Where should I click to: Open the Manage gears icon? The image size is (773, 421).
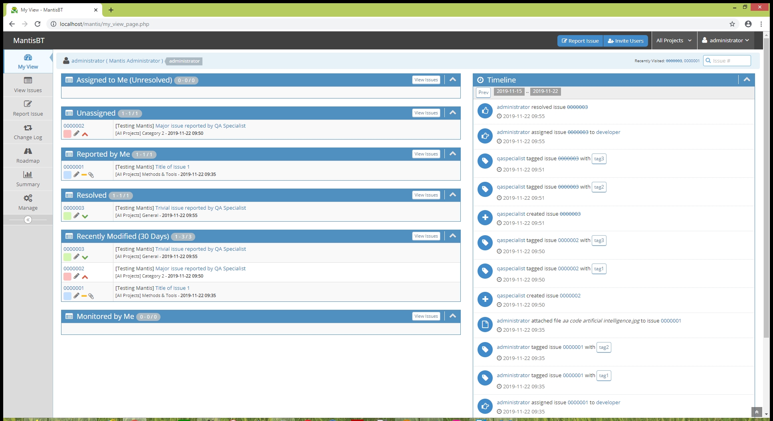coord(28,198)
